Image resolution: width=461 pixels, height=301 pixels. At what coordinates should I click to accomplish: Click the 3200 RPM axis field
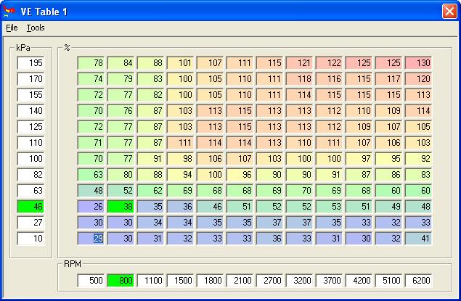pyautogui.click(x=300, y=279)
